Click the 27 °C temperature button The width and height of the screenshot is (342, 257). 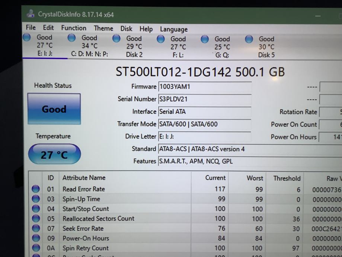tap(54, 154)
